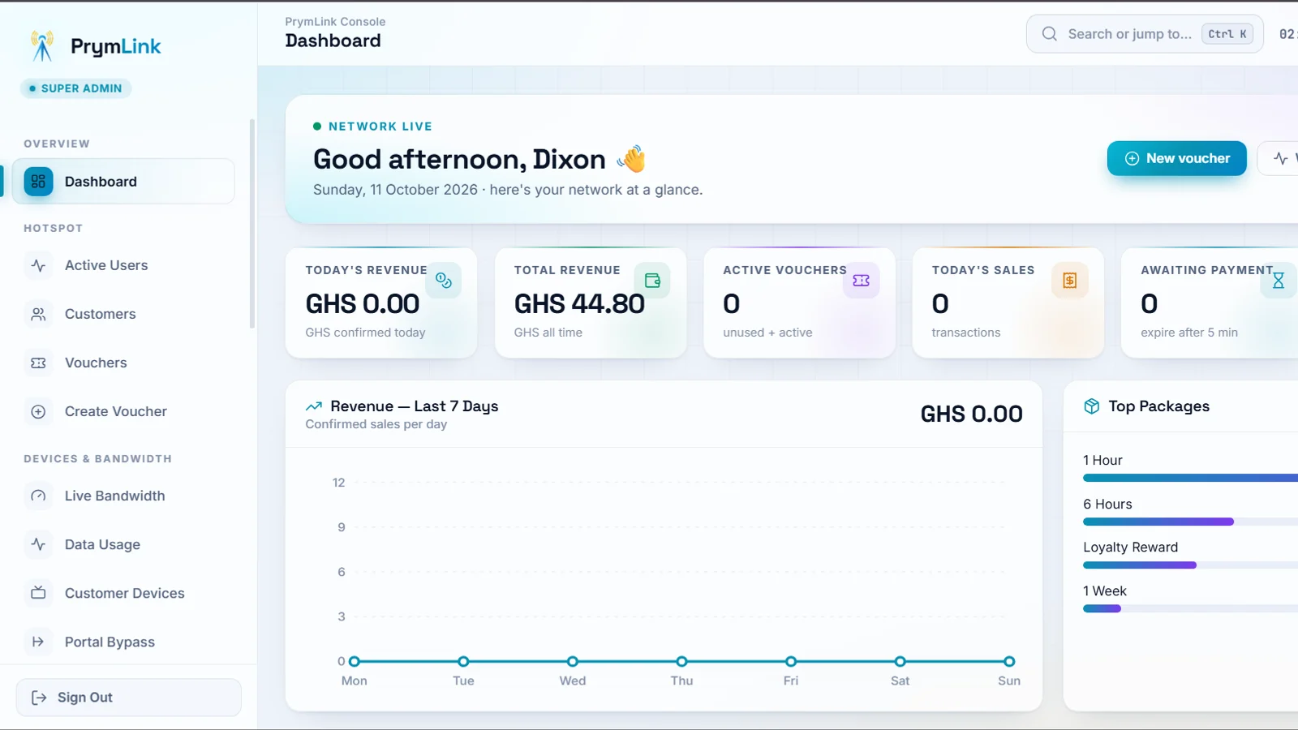The height and width of the screenshot is (730, 1298).
Task: Open the Vouchers section
Action: [123, 363]
